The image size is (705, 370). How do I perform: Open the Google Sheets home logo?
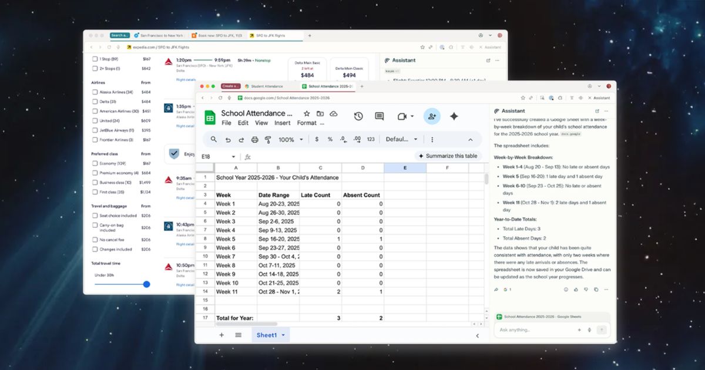pyautogui.click(x=210, y=117)
